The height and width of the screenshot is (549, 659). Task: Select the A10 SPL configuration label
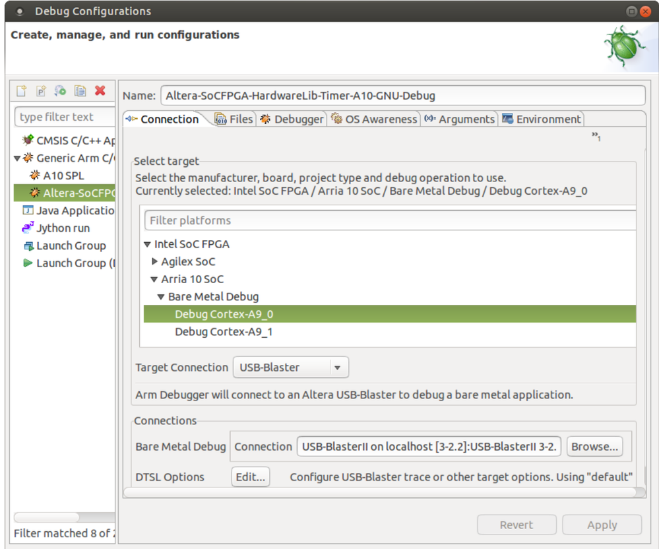tap(63, 176)
